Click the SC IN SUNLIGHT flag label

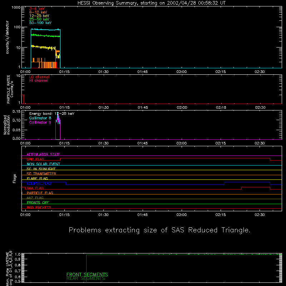click(x=41, y=169)
